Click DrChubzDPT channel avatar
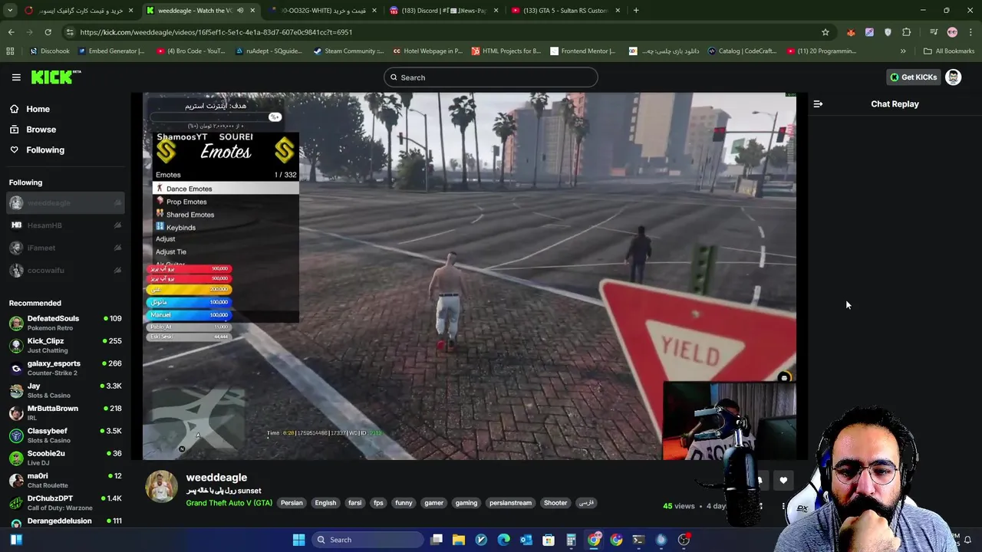The image size is (982, 552). point(16,503)
